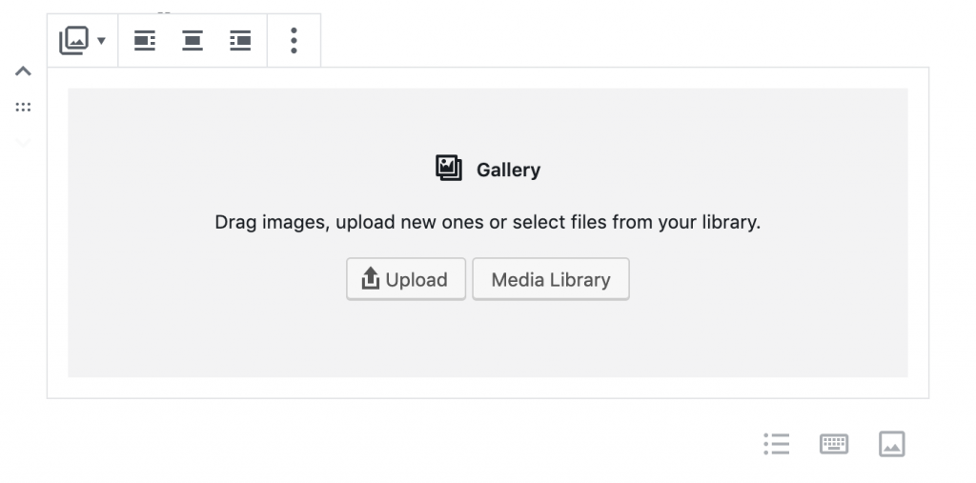Click the Gallery block type icon

click(x=73, y=40)
